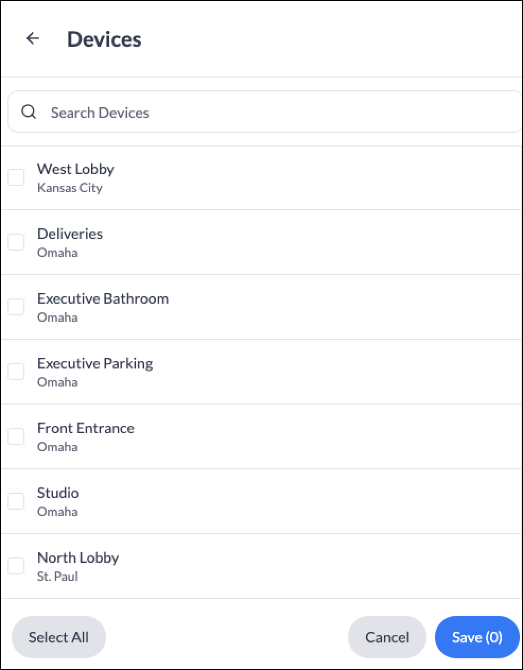Viewport: 523px width, 670px height.
Task: Go back using the left arrow icon
Action: point(33,39)
